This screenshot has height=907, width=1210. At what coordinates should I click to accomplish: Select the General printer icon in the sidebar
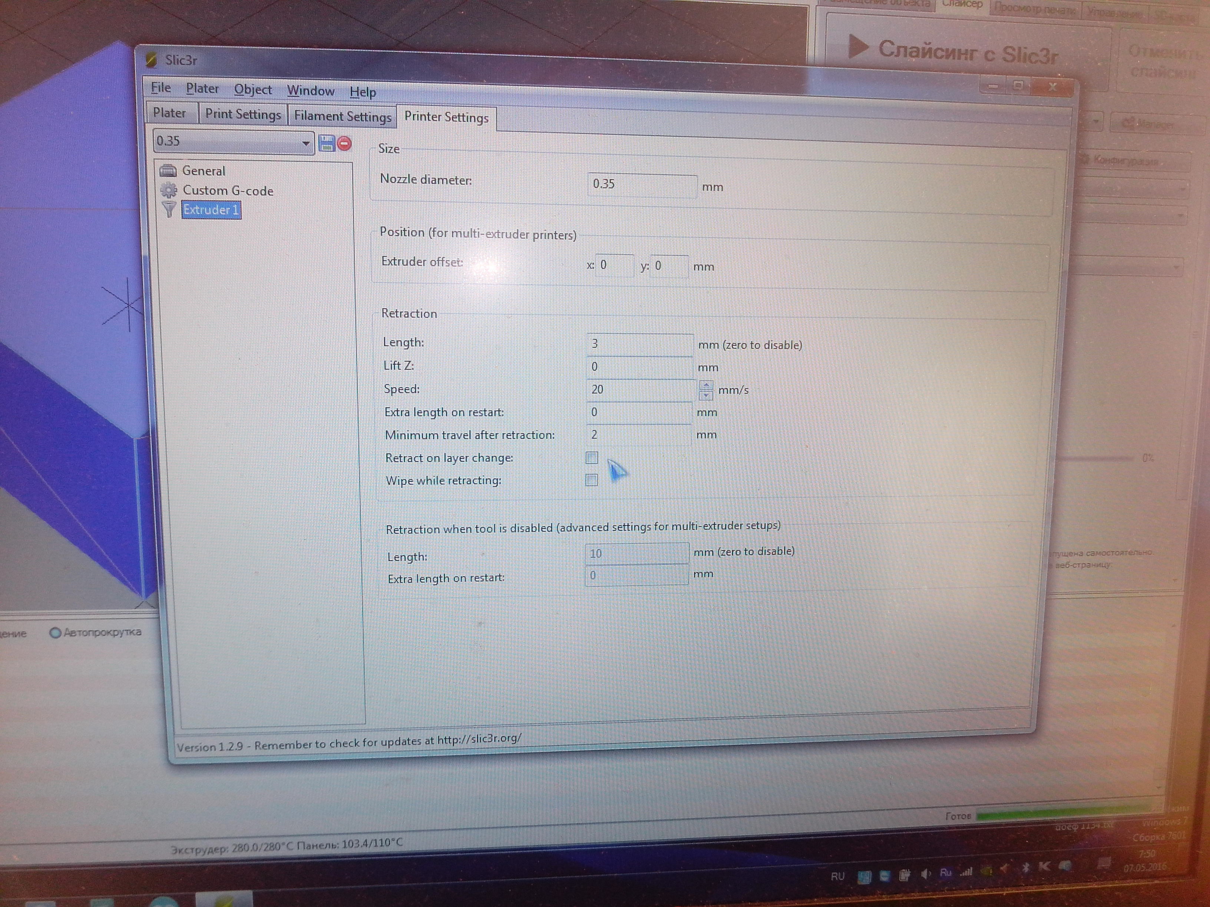[x=168, y=170]
